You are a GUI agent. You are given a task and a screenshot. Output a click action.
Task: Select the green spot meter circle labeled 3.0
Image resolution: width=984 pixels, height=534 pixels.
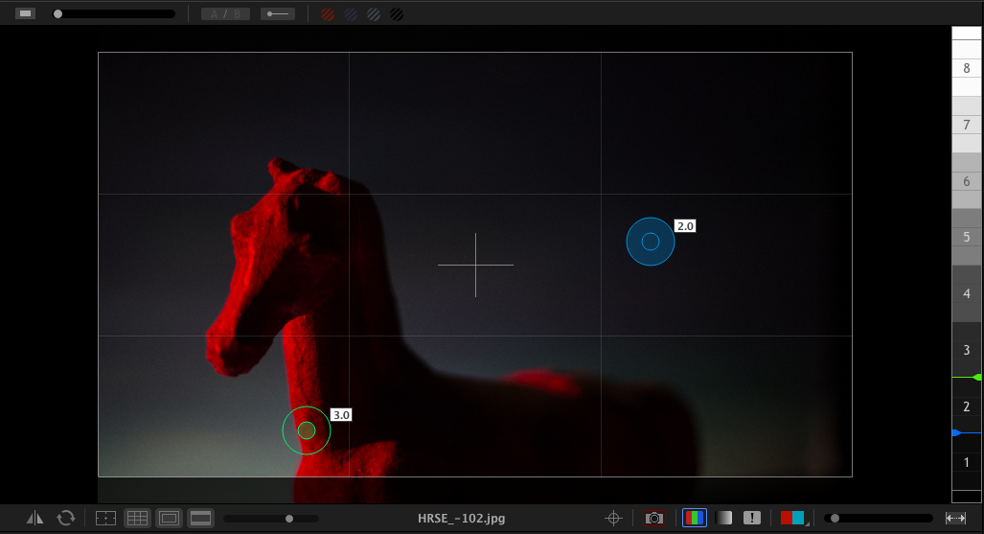(x=307, y=430)
